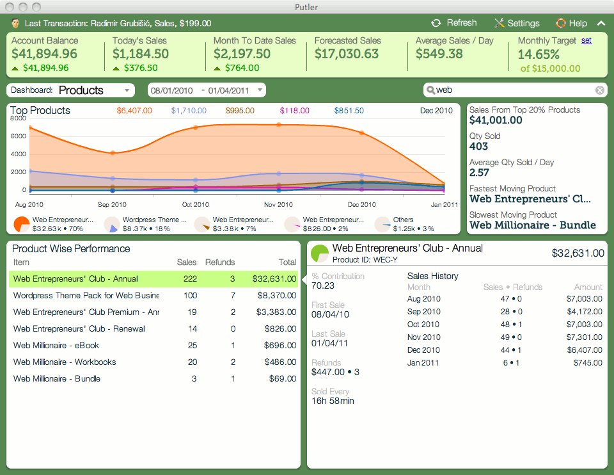Click the orange $6,407.00 chart value
The width and height of the screenshot is (614, 475).
(134, 111)
